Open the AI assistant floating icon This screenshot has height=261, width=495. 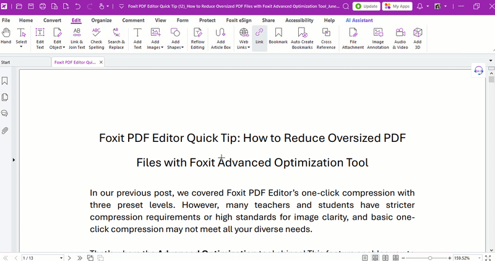pos(478,70)
